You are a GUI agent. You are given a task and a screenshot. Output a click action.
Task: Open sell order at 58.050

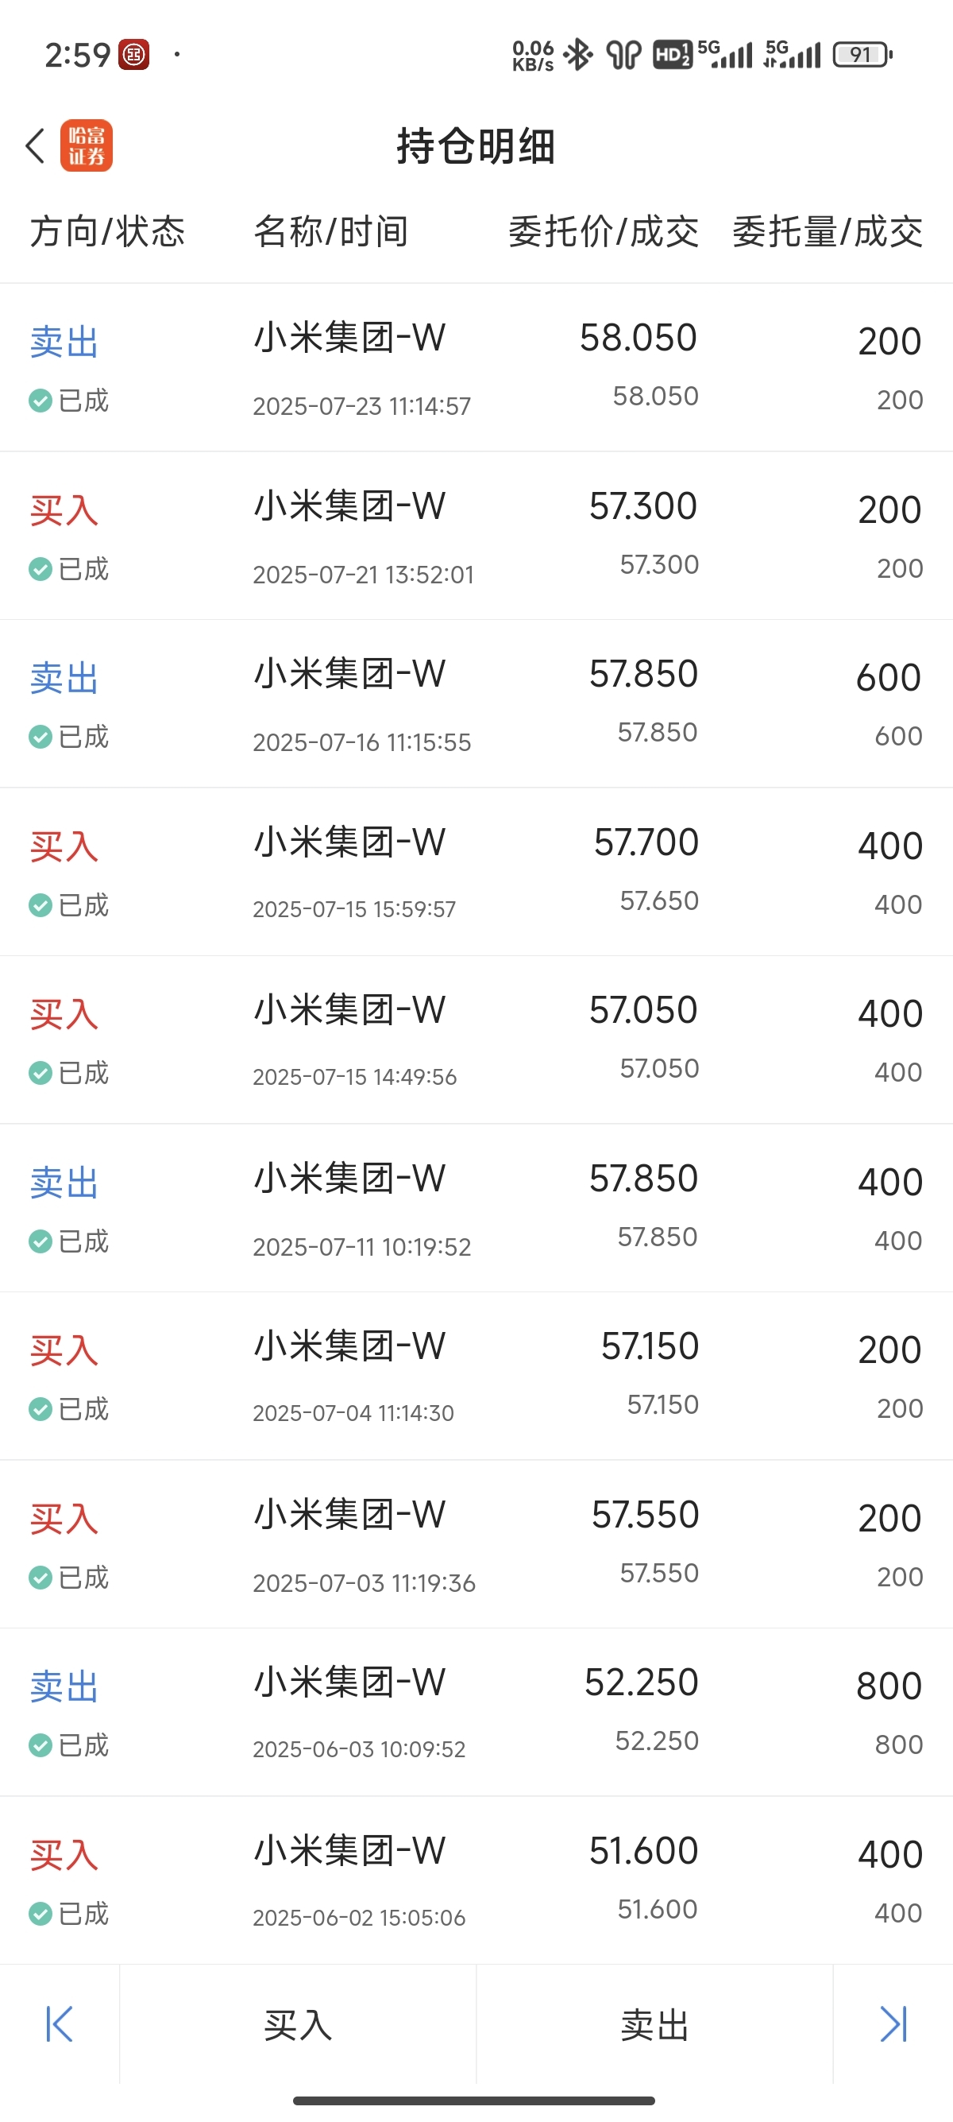[x=476, y=367]
